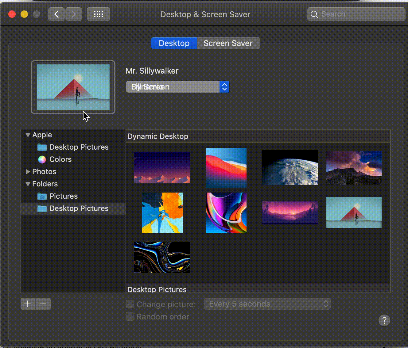408x348 pixels.
Task: Click the magnifying glass in the search field
Action: pos(314,14)
